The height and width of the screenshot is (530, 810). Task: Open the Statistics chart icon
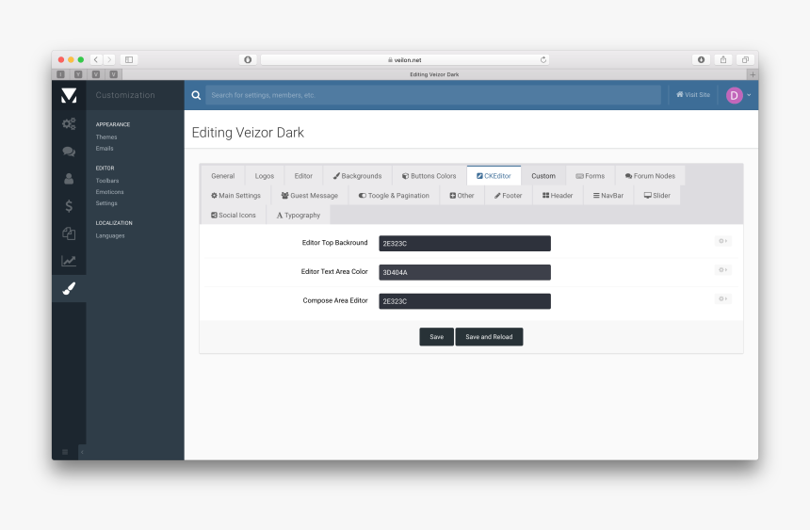point(69,261)
